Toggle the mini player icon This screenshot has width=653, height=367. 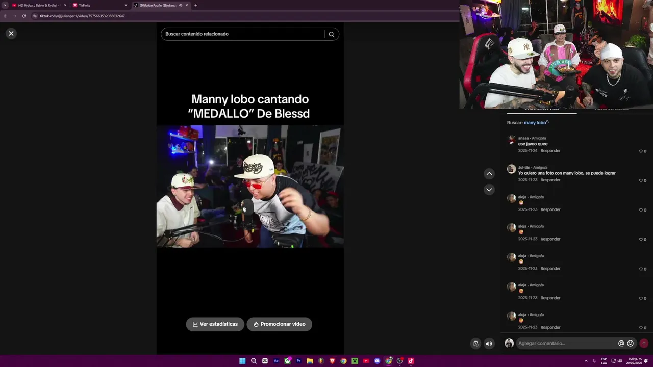click(475, 344)
